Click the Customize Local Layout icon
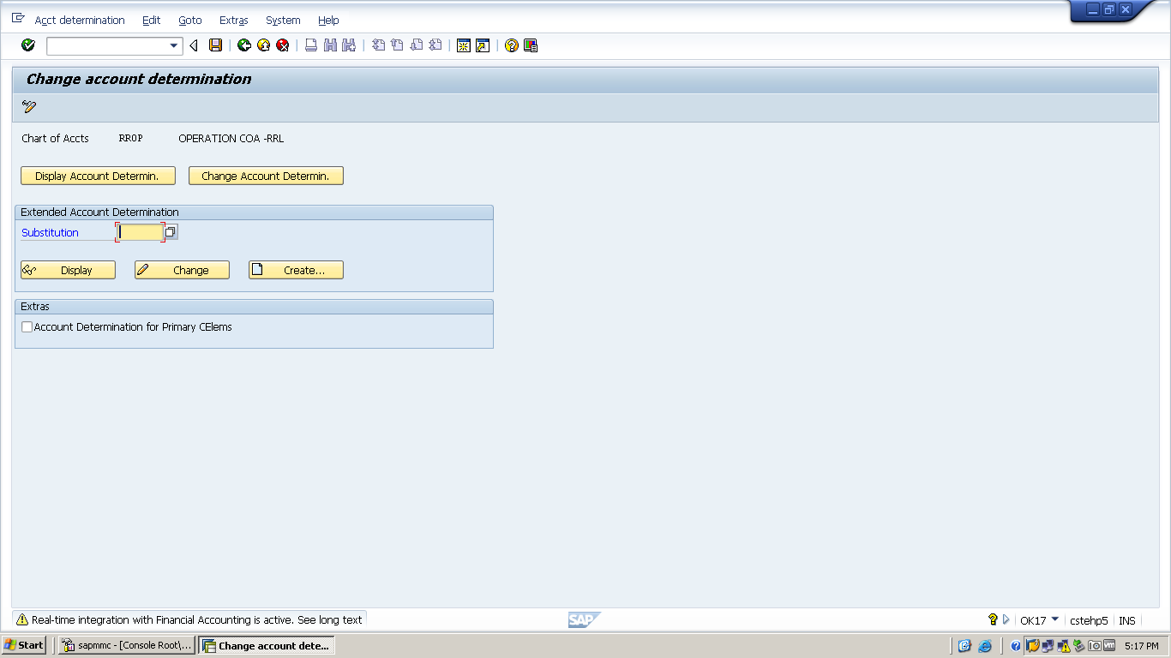 [531, 45]
